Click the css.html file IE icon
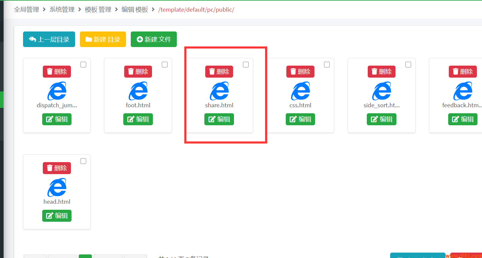Screen dimensions: 482x258 tap(300, 91)
